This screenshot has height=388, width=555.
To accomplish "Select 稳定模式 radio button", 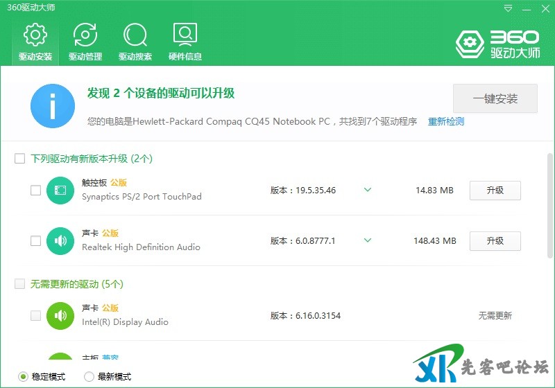I will (x=24, y=377).
